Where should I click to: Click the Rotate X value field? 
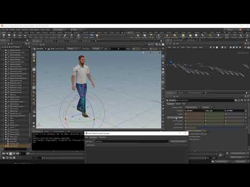(194, 114)
